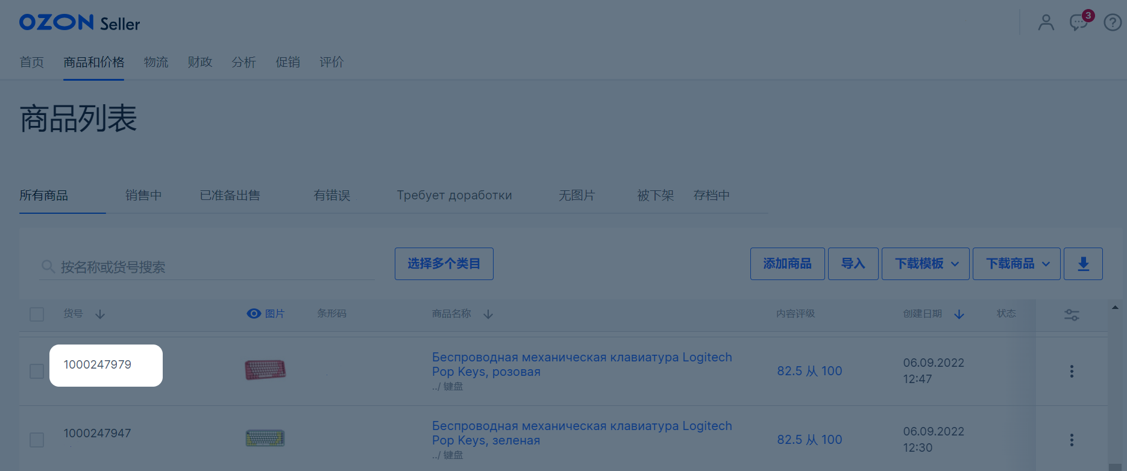Image resolution: width=1127 pixels, height=471 pixels.
Task: Click the date 06.09.2022 12:30
Action: point(934,440)
